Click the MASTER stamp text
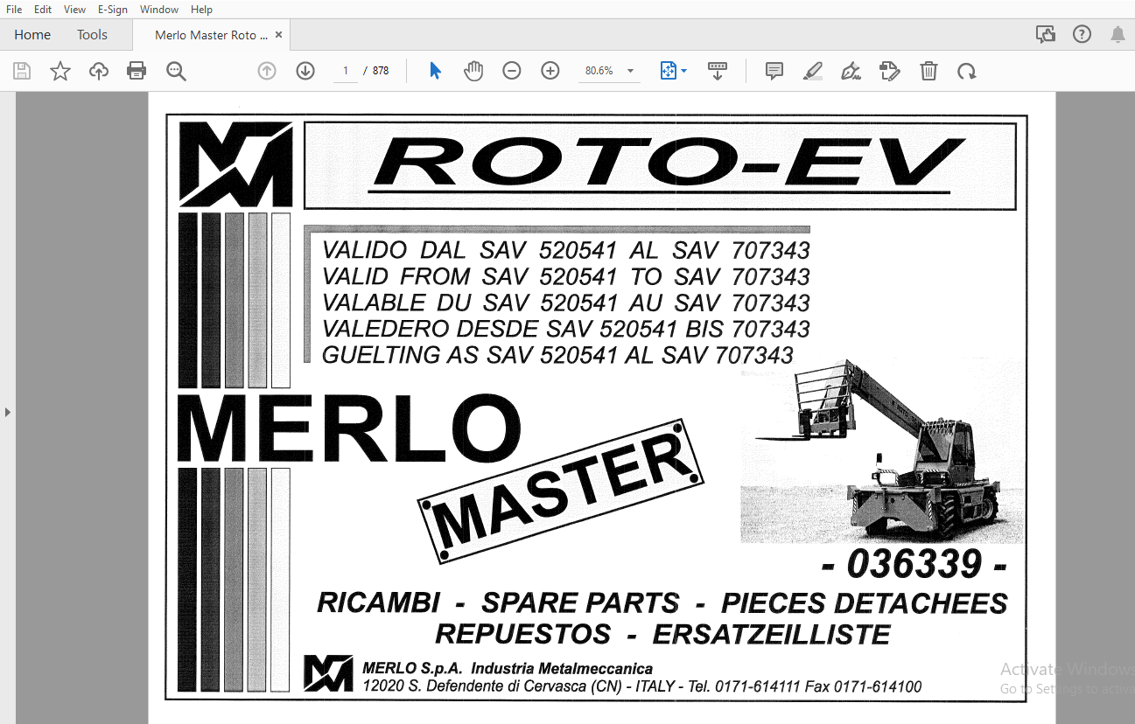The width and height of the screenshot is (1135, 724). click(561, 490)
